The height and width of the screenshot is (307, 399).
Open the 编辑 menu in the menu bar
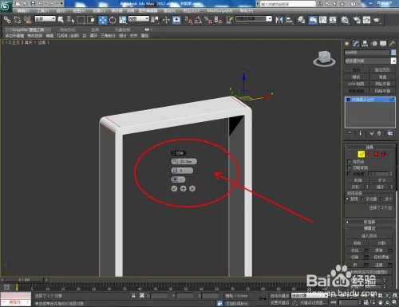click(x=23, y=11)
